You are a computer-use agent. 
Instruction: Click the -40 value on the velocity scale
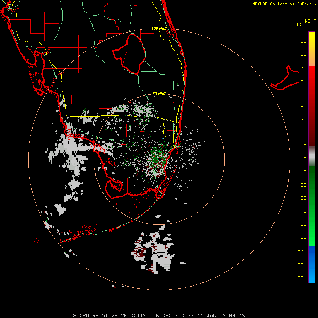click(302, 211)
